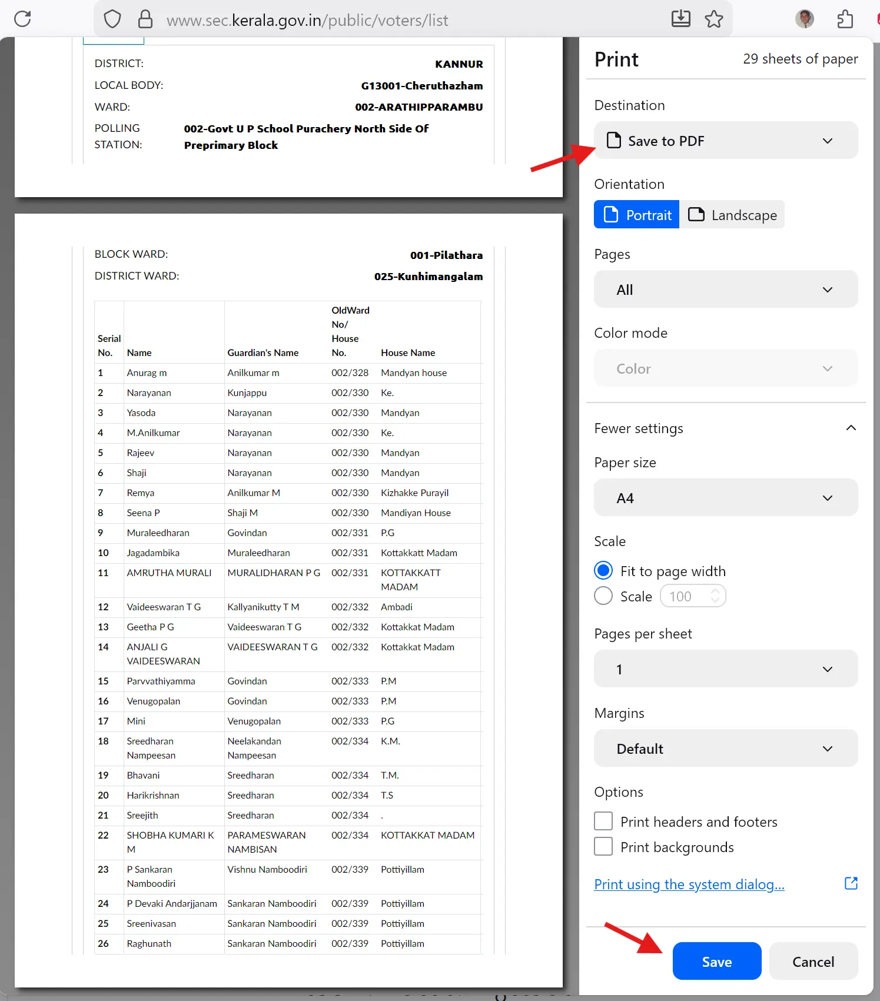The width and height of the screenshot is (880, 1001).
Task: Select Fit to page width radio button
Action: click(603, 571)
